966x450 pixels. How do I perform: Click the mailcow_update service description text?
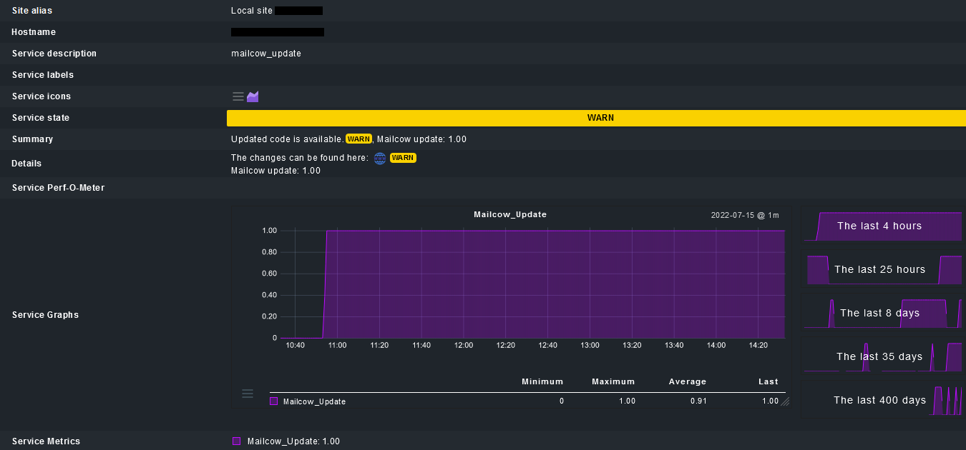click(266, 54)
